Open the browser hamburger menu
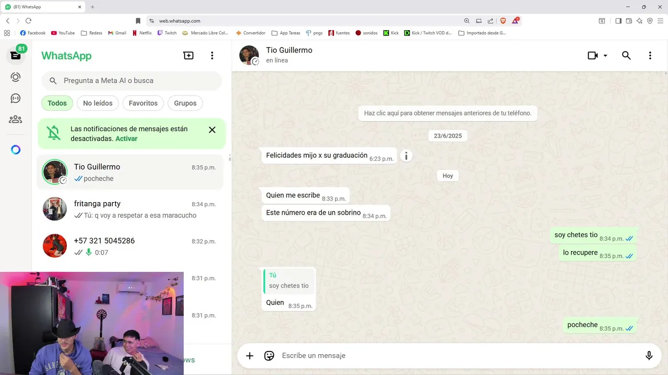The width and height of the screenshot is (668, 375). click(x=661, y=21)
